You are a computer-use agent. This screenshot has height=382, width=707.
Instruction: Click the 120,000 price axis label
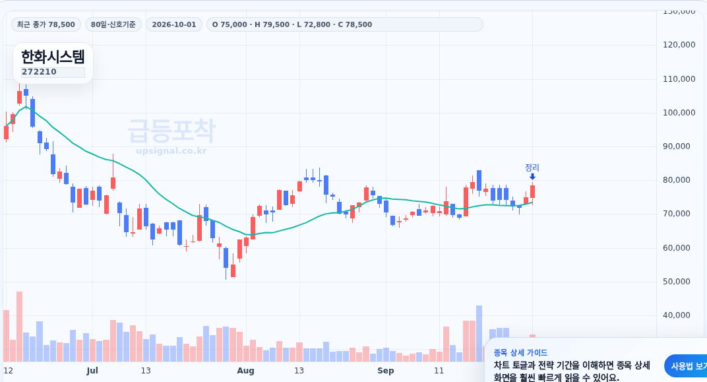pyautogui.click(x=679, y=45)
